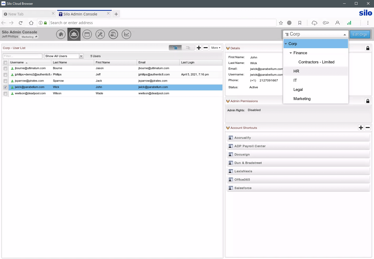The width and height of the screenshot is (374, 259).
Task: Click the round gray status icon in toolbar
Action: click(289, 23)
